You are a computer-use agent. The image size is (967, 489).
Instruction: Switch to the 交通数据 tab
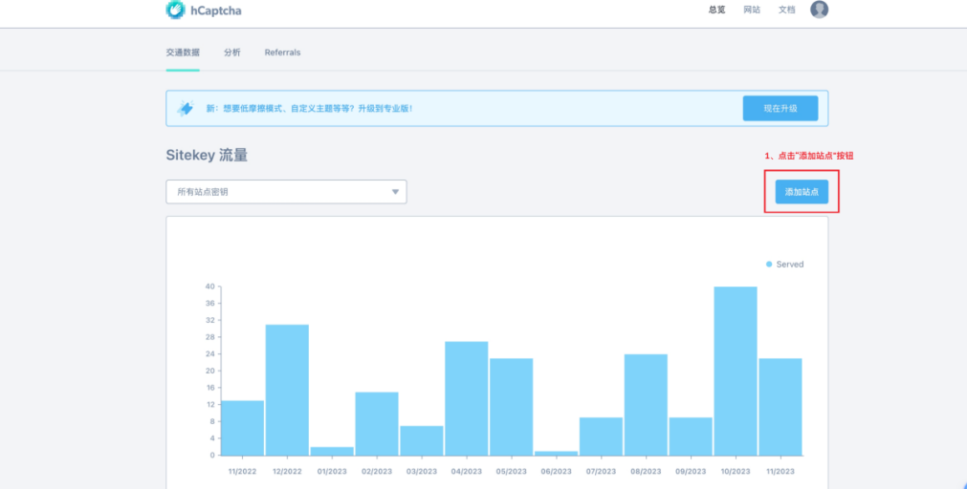pos(183,53)
